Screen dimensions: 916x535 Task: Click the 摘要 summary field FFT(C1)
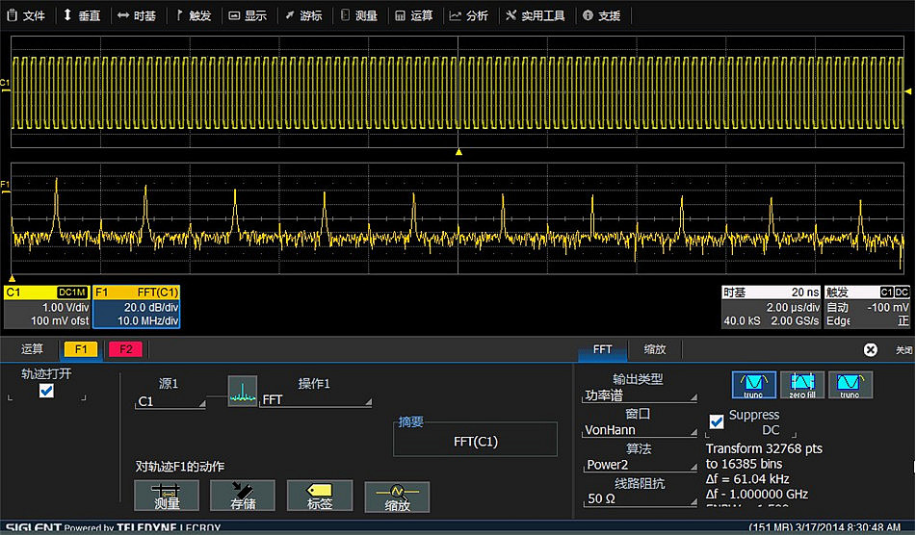tap(475, 442)
